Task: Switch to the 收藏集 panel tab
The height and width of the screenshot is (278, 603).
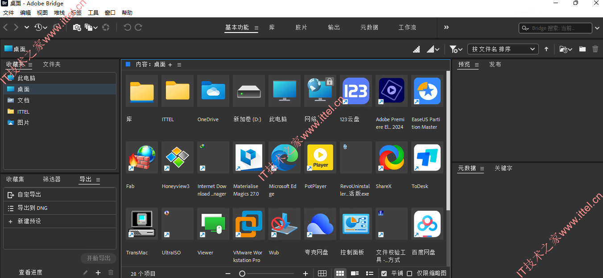Action: 15,180
